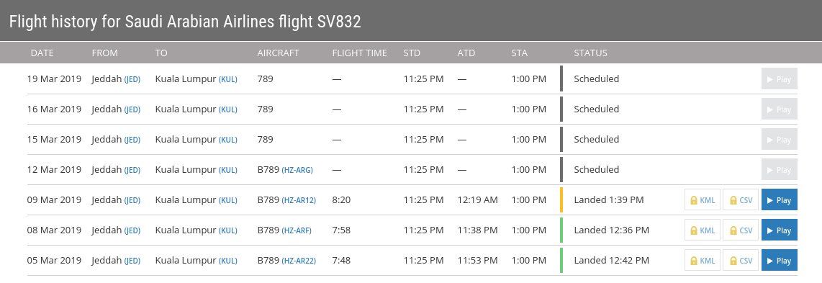Click KUL airport link in 12 Mar row
Image resolution: width=822 pixels, height=283 pixels.
228,171
